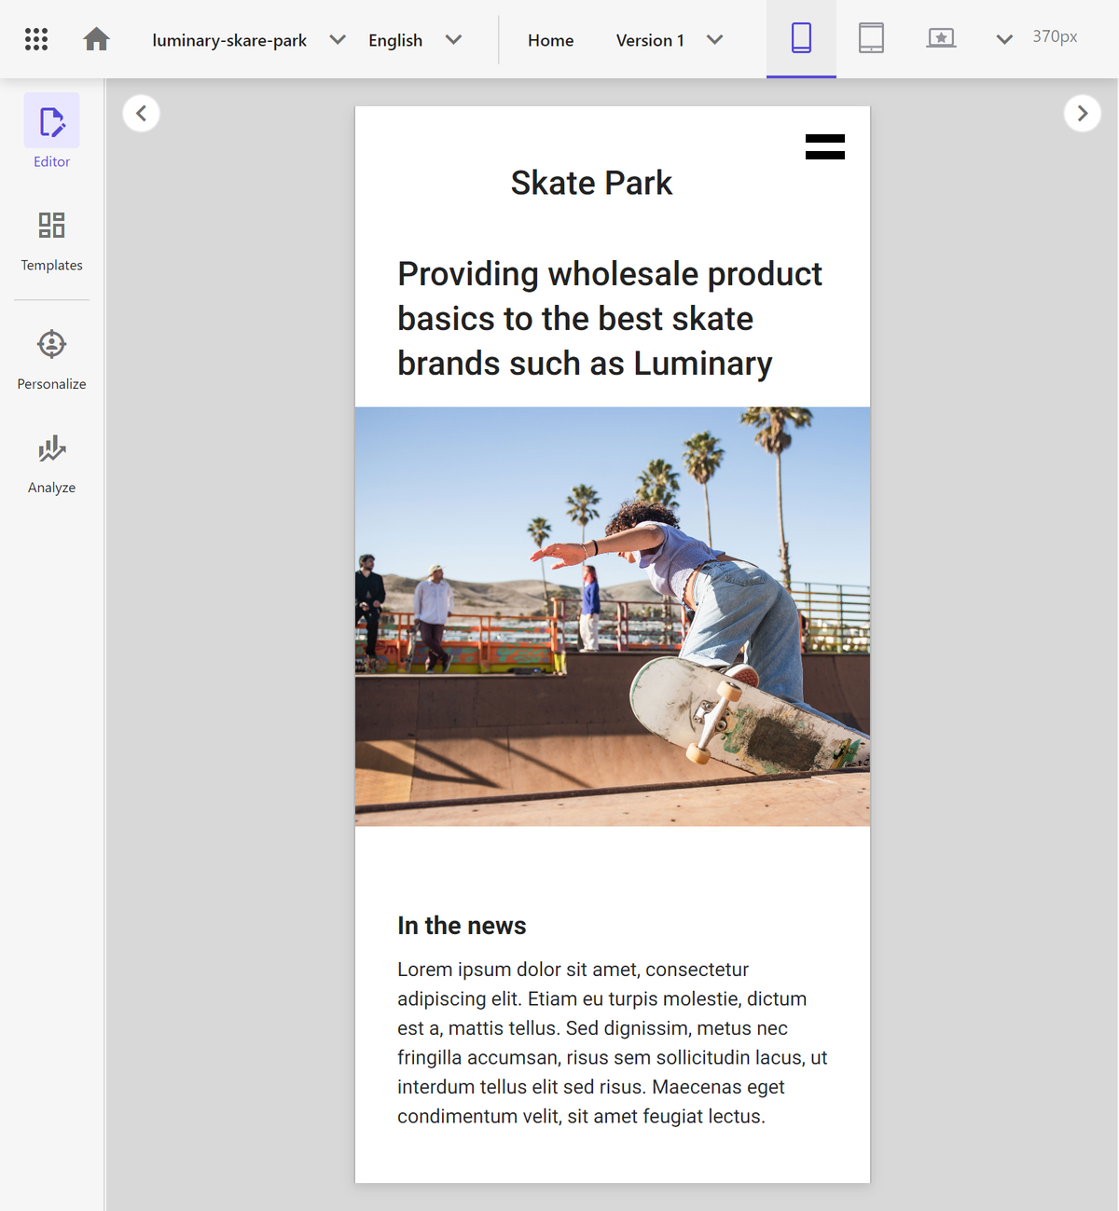Click the right navigation arrow beside the canvas
Image resolution: width=1119 pixels, height=1211 pixels.
(x=1082, y=112)
